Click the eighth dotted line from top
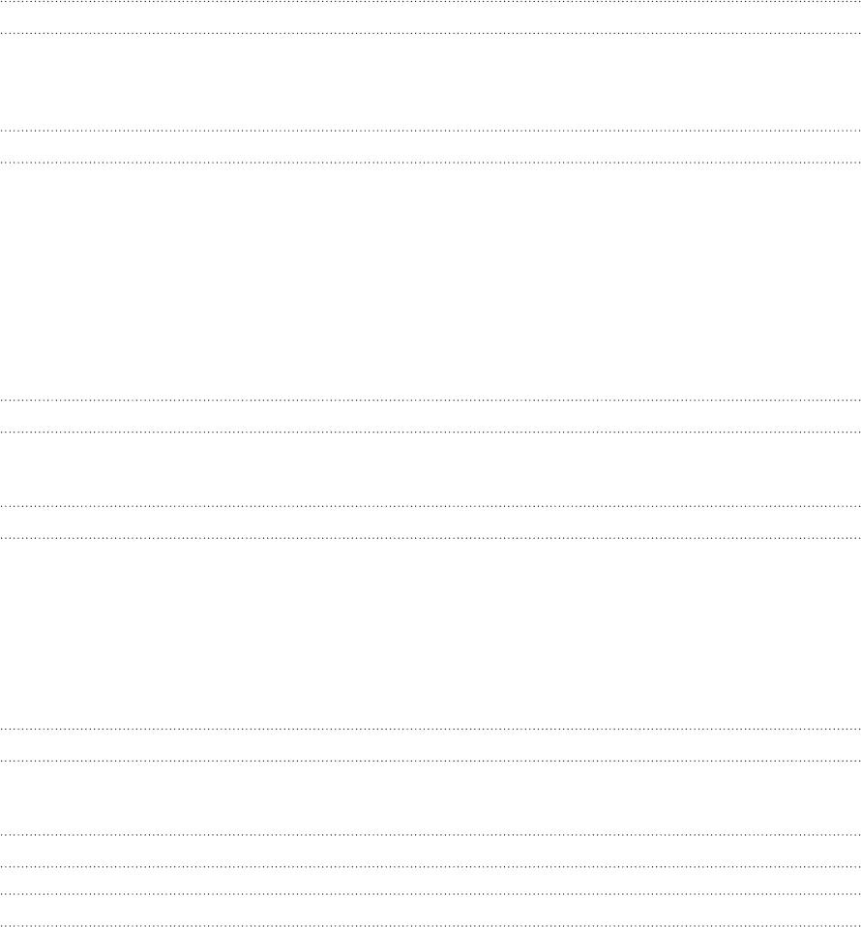Image resolution: width=861 pixels, height=927 pixels. [430, 538]
